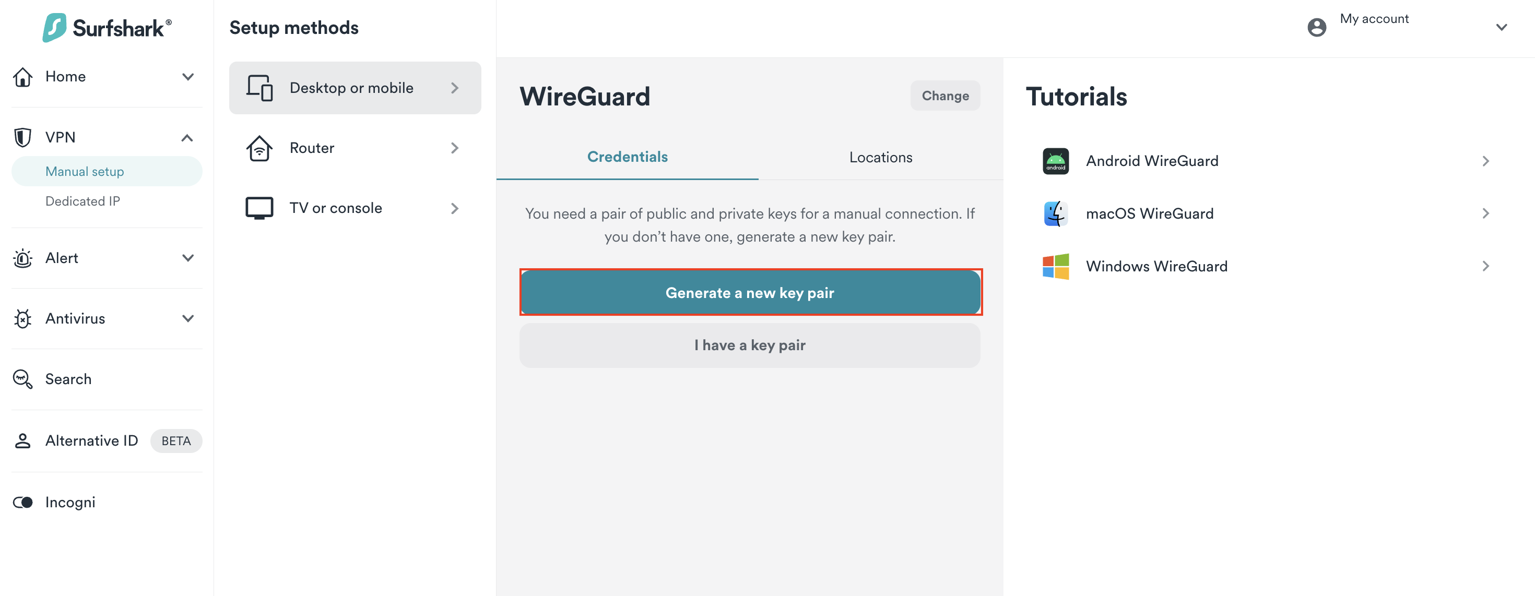Expand the Antivirus sidebar section

188,318
